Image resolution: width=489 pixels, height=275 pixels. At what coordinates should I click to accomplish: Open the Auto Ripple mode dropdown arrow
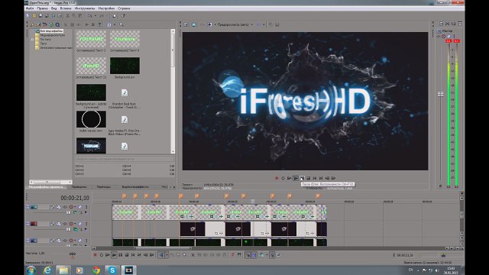click(x=267, y=255)
